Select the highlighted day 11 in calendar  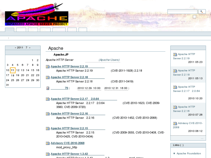click(12, 70)
